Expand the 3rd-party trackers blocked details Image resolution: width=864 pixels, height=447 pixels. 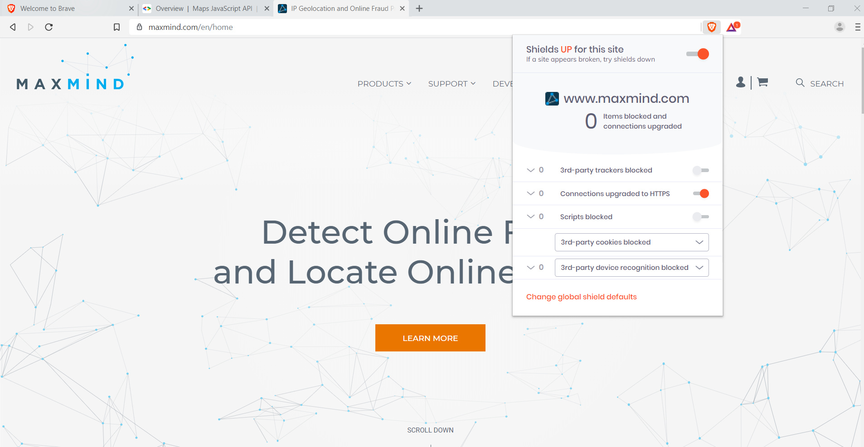pos(531,170)
